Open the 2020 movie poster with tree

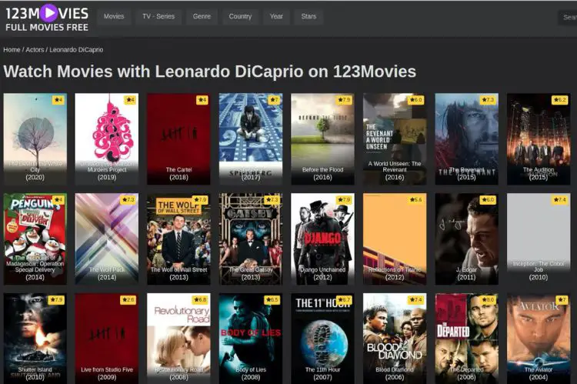click(35, 139)
